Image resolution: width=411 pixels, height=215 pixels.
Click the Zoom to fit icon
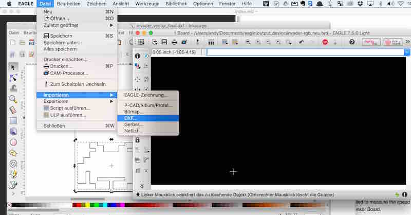click(248, 42)
